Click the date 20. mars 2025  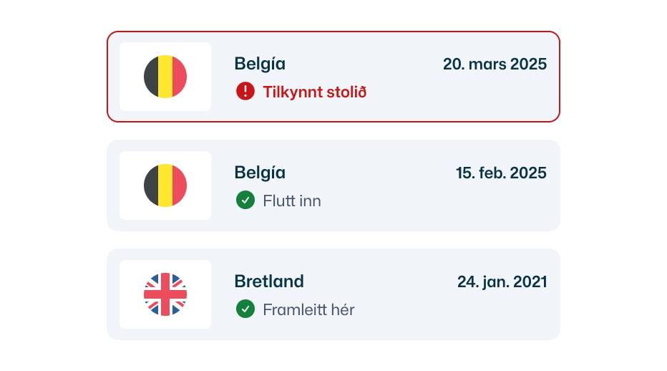pos(495,64)
